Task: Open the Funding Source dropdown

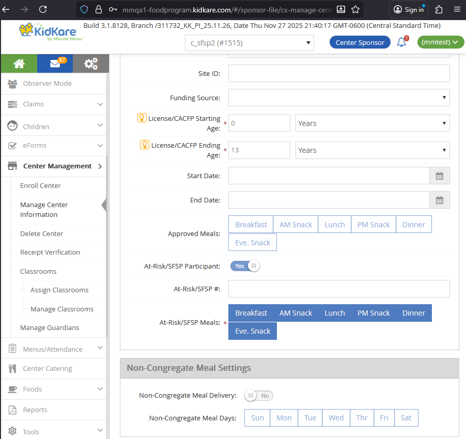Action: pyautogui.click(x=338, y=98)
